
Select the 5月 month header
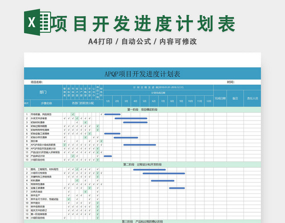144,101
